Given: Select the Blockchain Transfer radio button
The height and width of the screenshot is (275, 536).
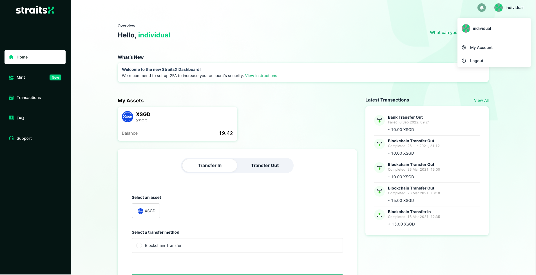Looking at the screenshot, I should [x=139, y=245].
